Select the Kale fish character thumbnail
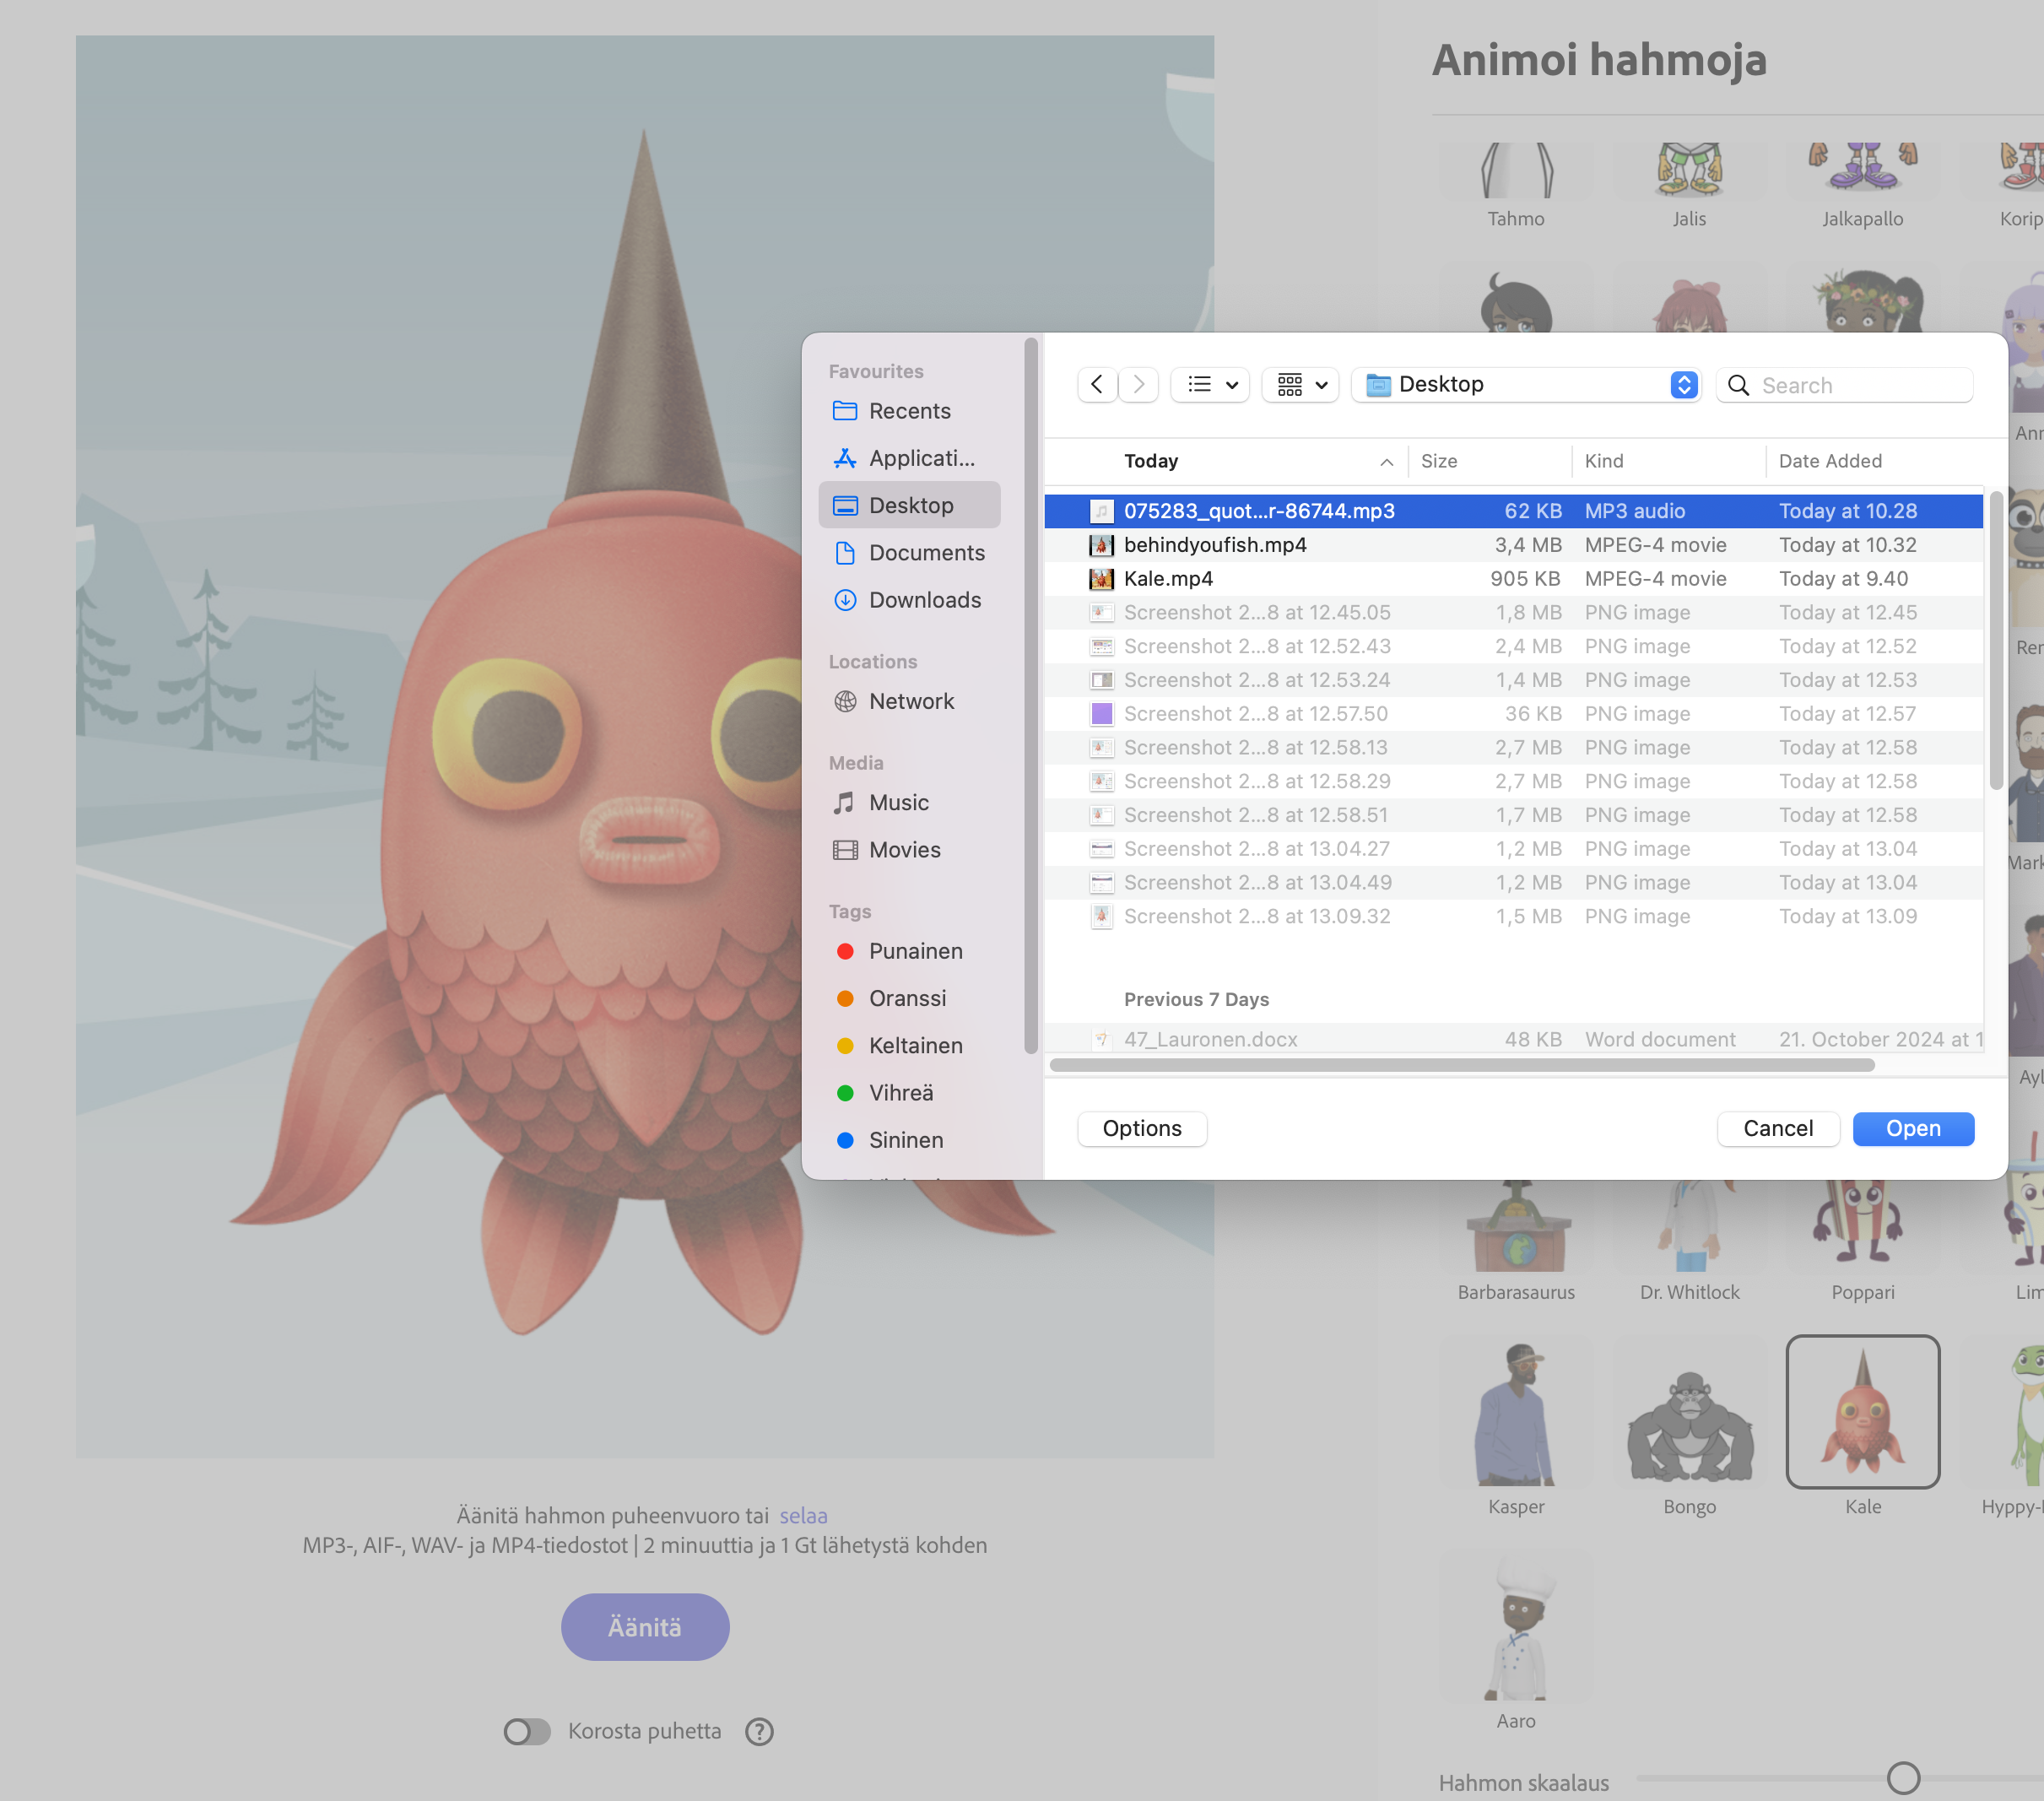 (x=1862, y=1411)
